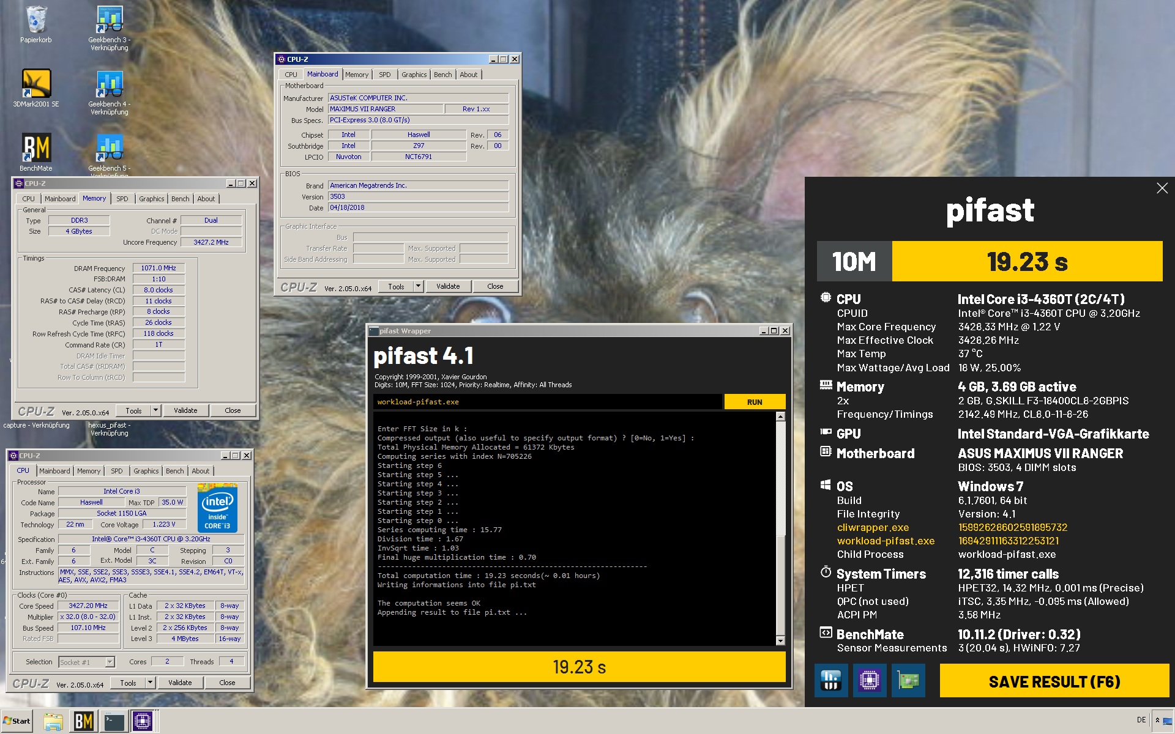Click Tools button in bottom CPU-Z window

coord(128,683)
